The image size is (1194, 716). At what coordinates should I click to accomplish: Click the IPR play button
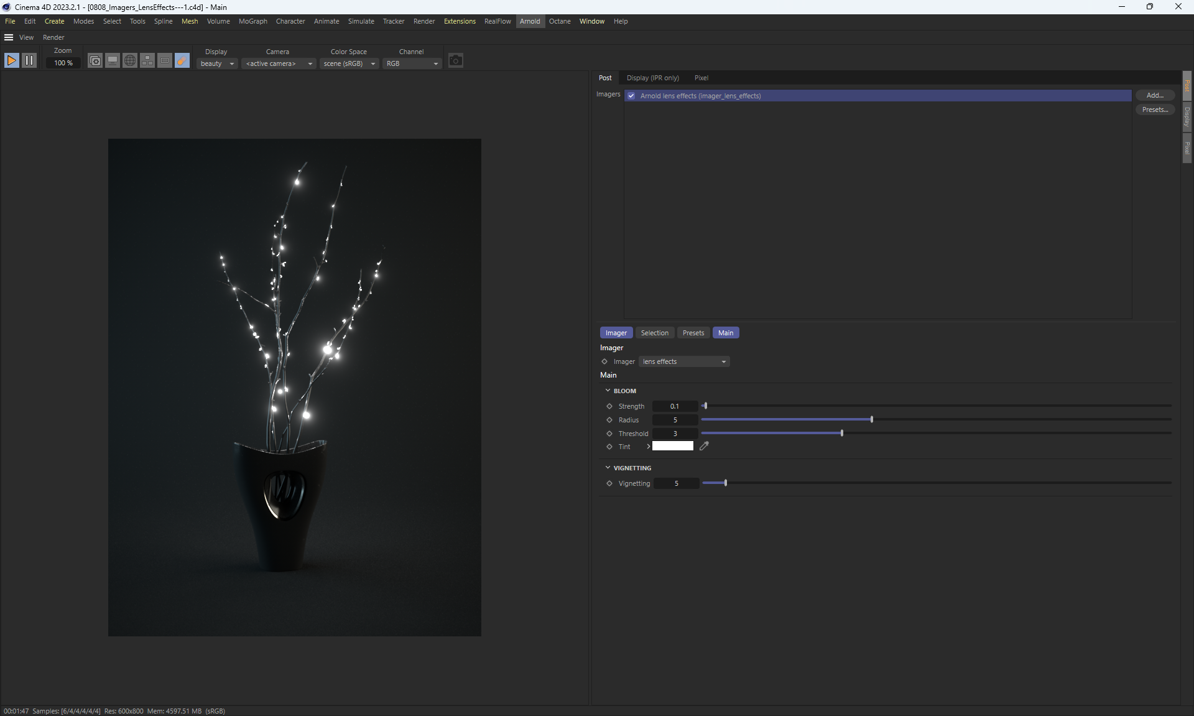click(11, 60)
